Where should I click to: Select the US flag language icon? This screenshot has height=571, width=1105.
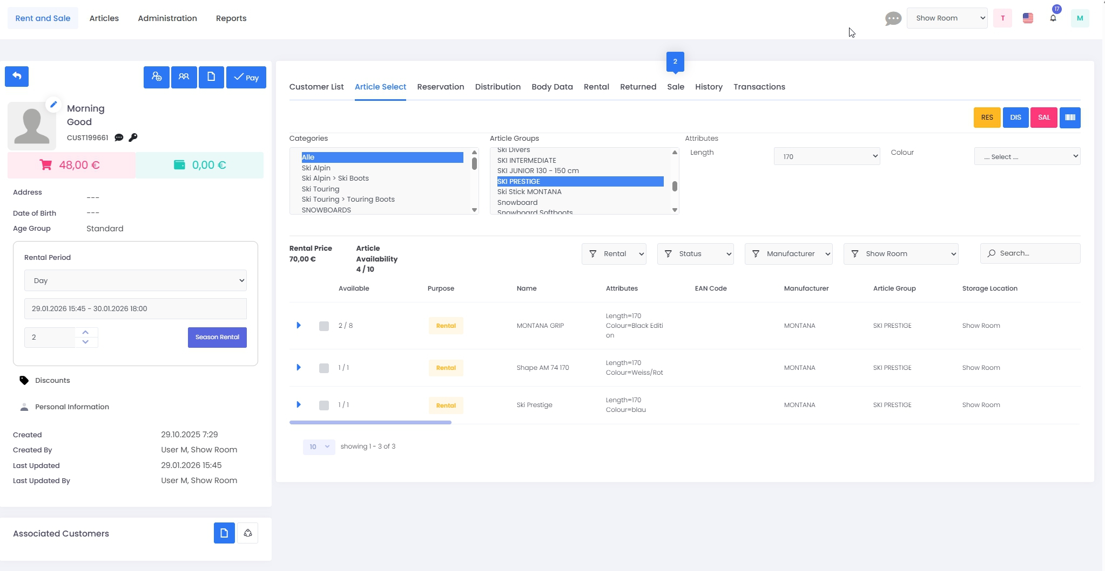[1028, 18]
